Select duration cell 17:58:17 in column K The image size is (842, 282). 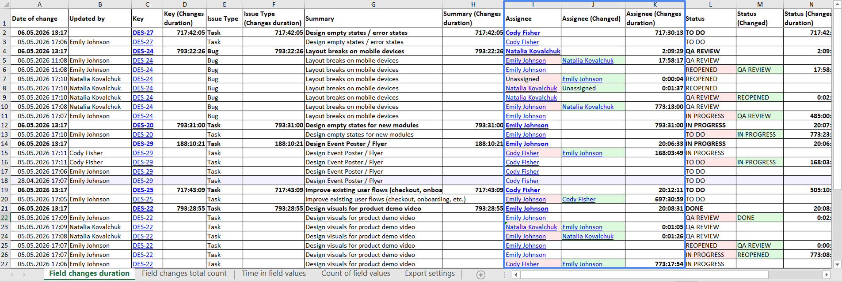(655, 60)
